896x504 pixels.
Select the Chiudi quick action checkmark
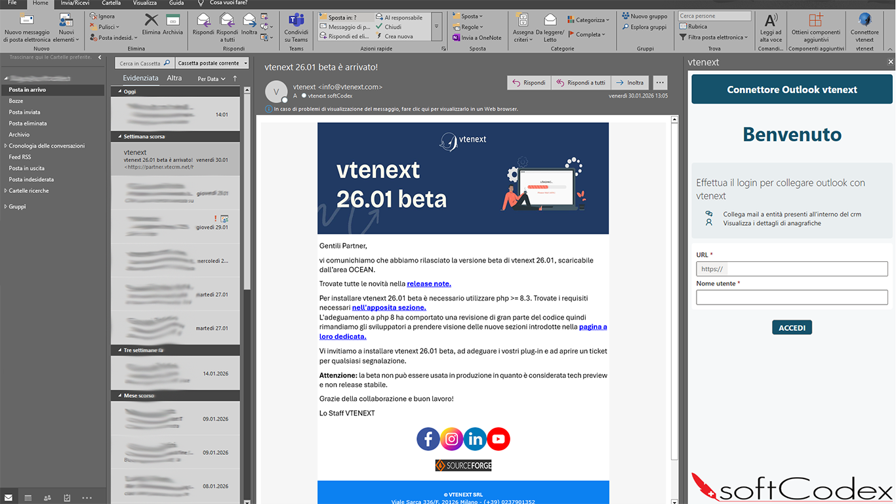pyautogui.click(x=380, y=27)
